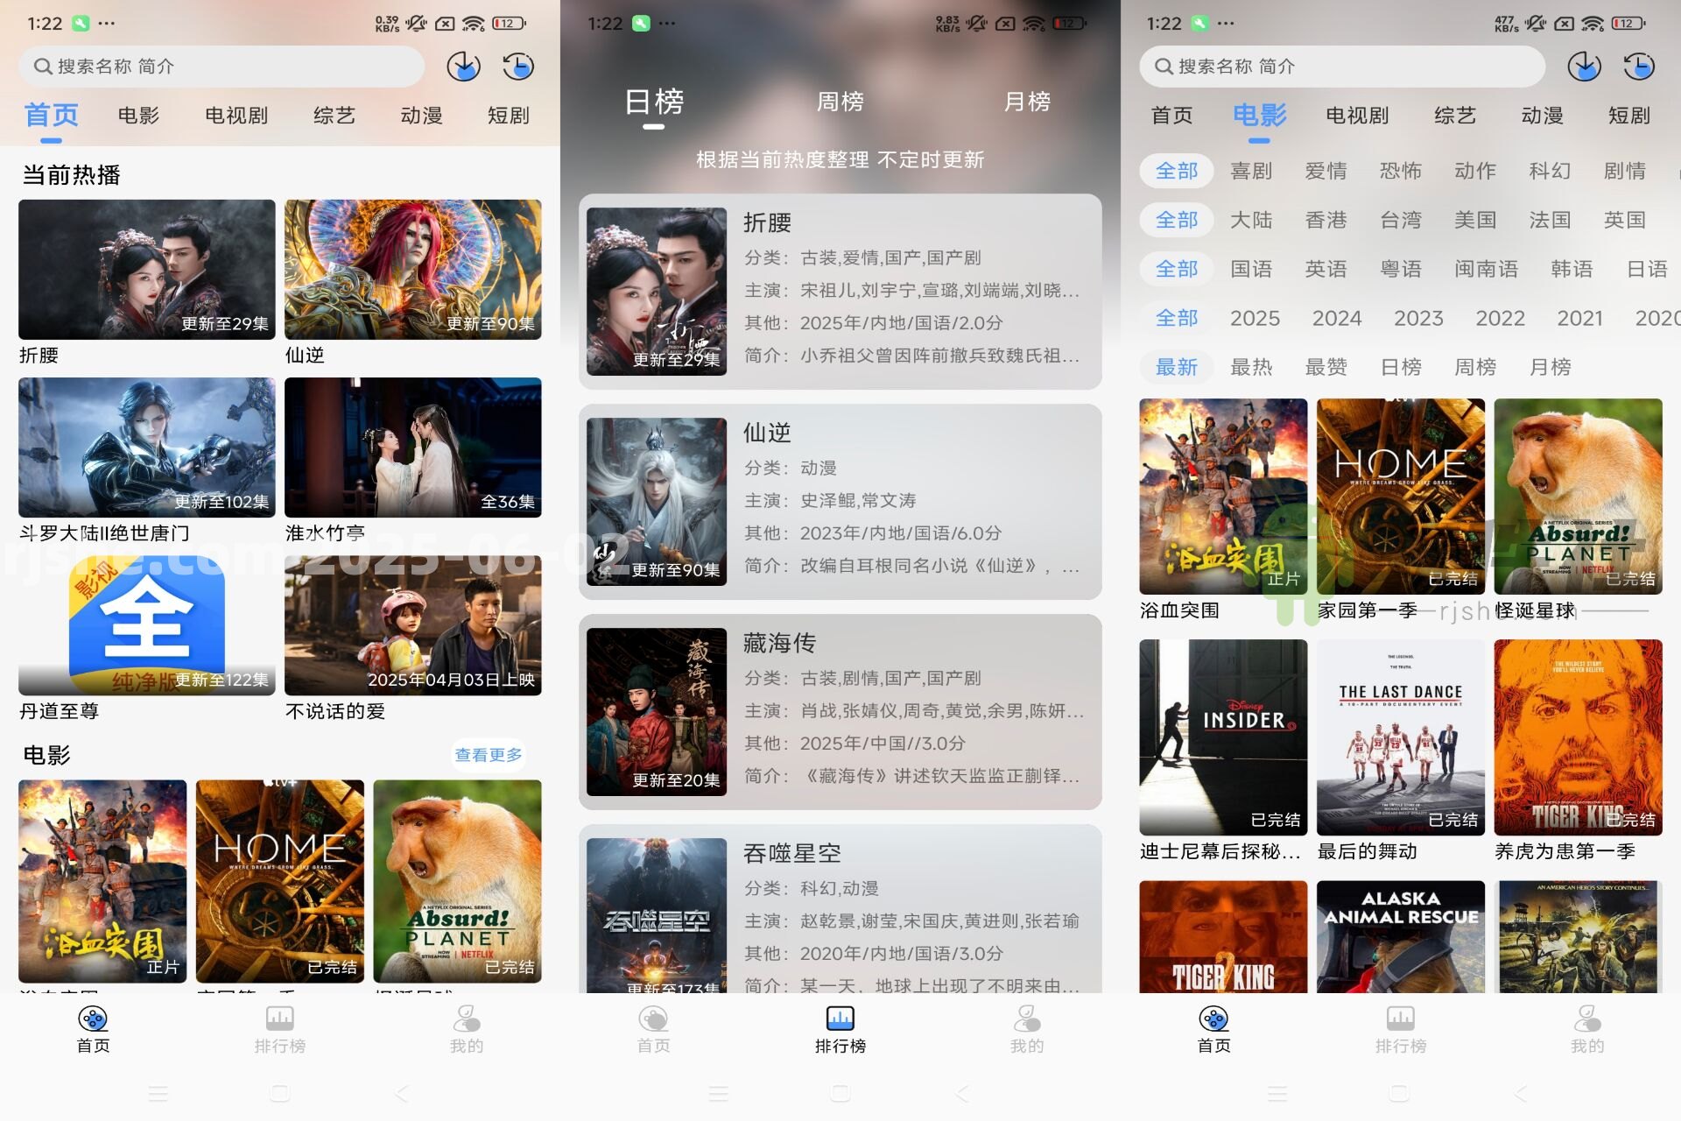Select the 喜剧 genre filter
The height and width of the screenshot is (1121, 1681).
(1252, 171)
